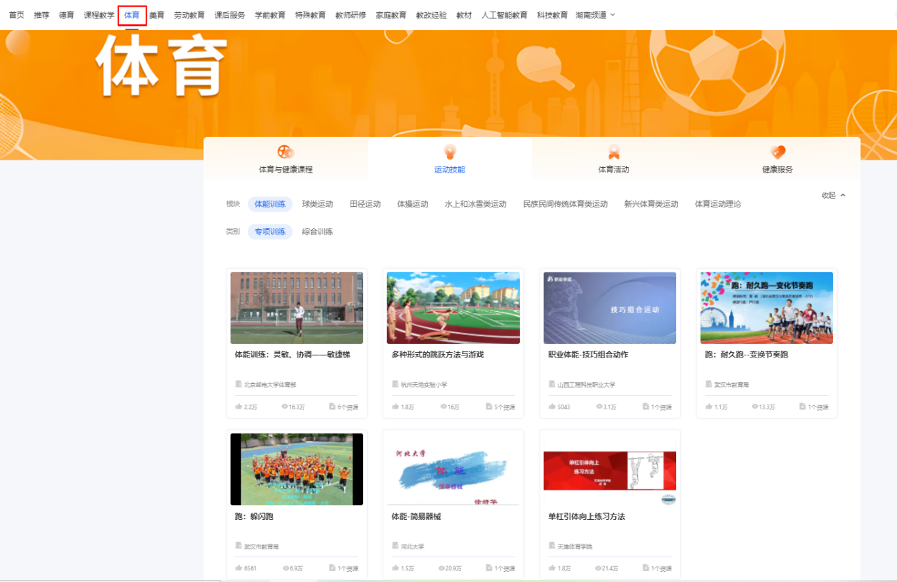This screenshot has height=582, width=897.
Task: Open the 跑：耐久跑--变换节奏跑 title link
Action: click(746, 355)
